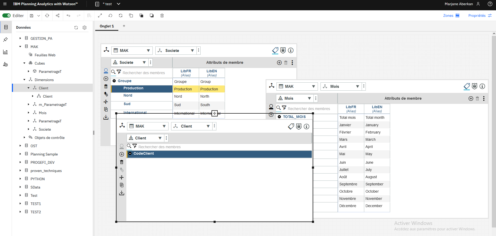496x236 pixels.
Task: Click Rechercher des membres in Societe editor
Action: pos(144,73)
